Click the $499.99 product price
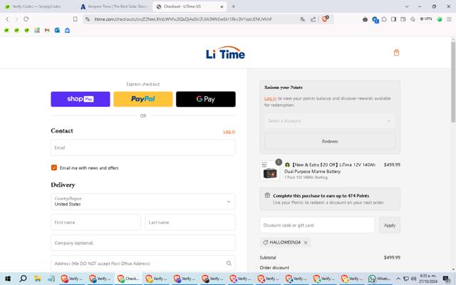 392,165
